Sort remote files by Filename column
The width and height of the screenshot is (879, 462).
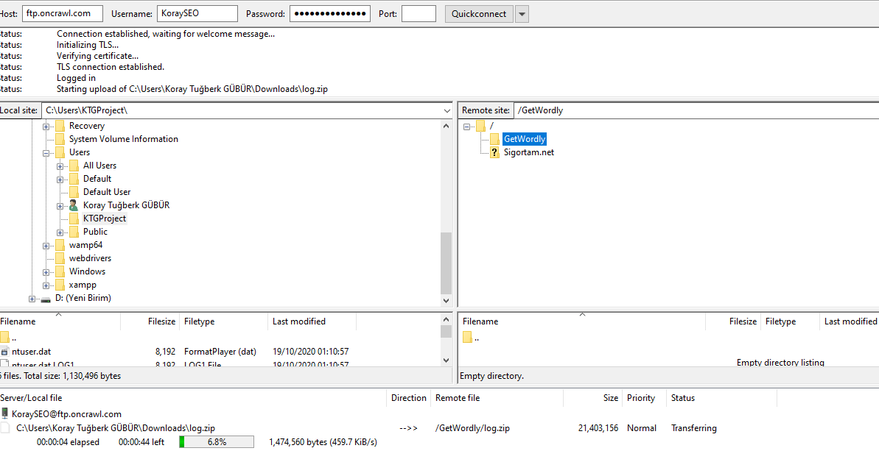point(582,321)
